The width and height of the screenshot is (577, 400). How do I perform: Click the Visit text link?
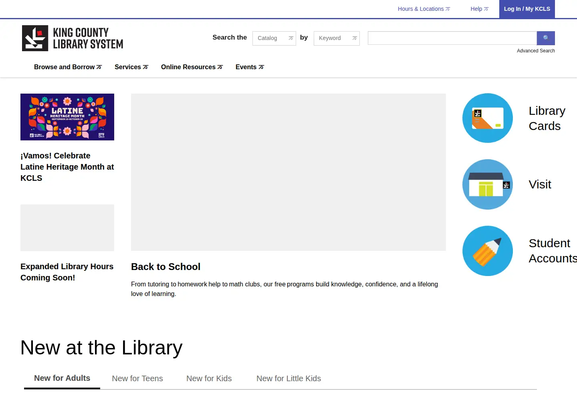pyautogui.click(x=540, y=184)
